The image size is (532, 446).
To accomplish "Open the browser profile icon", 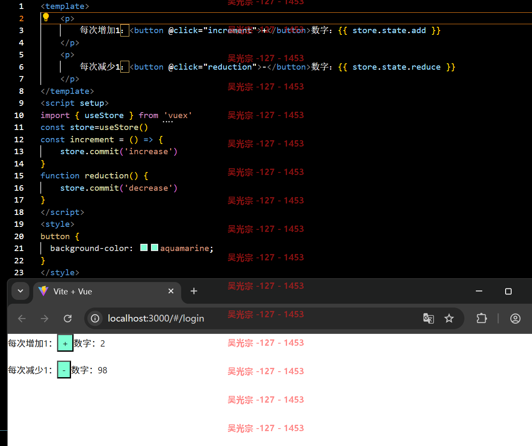I will tap(515, 318).
